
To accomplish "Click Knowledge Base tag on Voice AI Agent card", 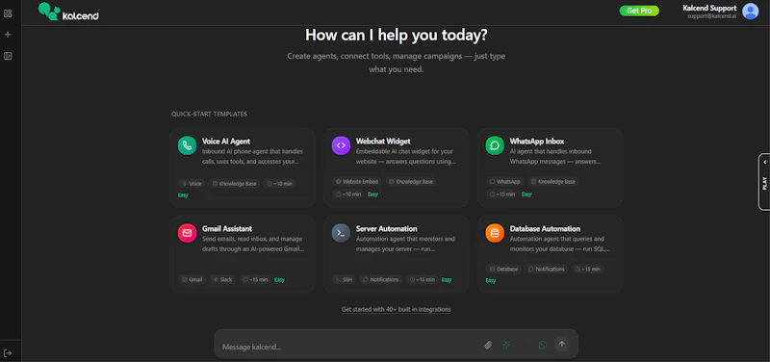I will (x=234, y=184).
